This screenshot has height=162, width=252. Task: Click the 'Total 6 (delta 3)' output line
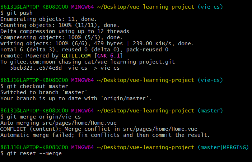click(84, 50)
